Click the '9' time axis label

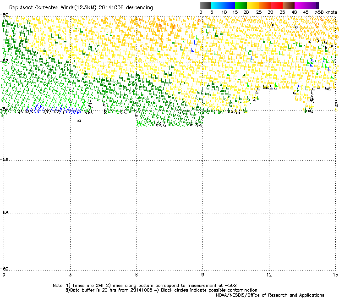tap(202, 275)
